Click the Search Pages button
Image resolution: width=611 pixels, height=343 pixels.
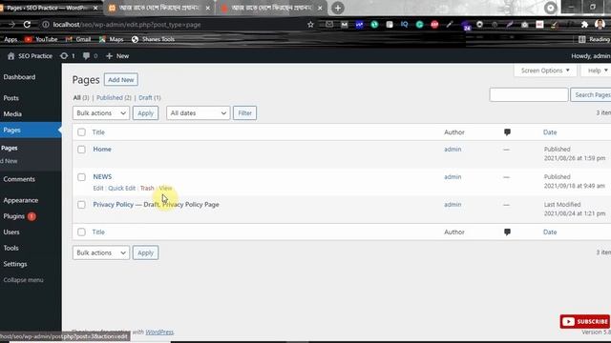(x=591, y=95)
